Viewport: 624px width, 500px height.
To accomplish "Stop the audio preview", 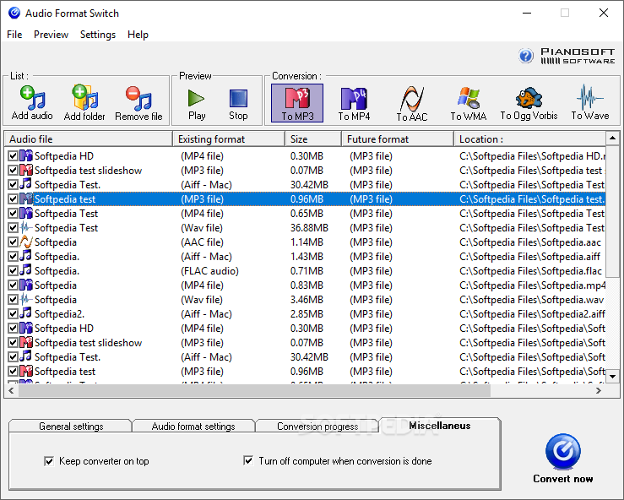I will point(238,98).
